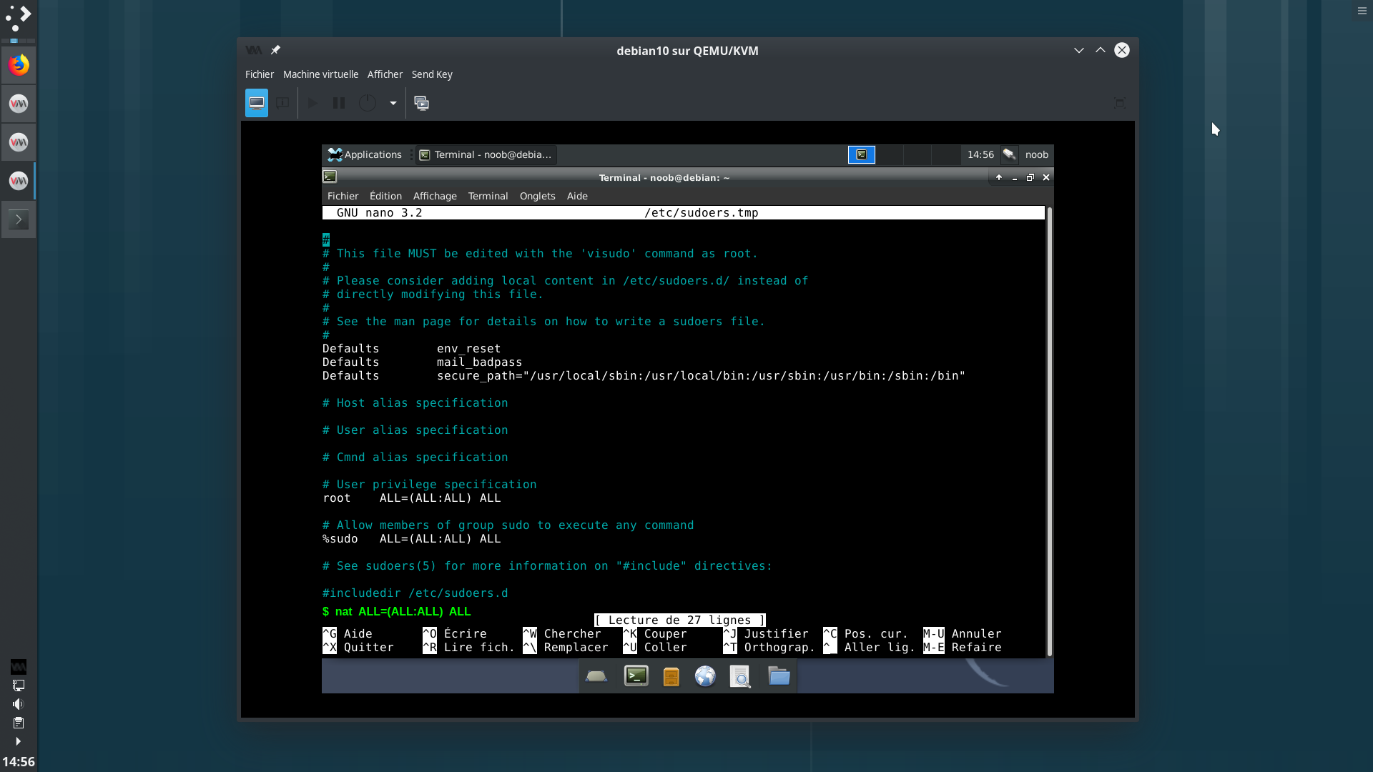1373x772 pixels.
Task: Click the secure_path Defaults line
Action: click(x=644, y=376)
